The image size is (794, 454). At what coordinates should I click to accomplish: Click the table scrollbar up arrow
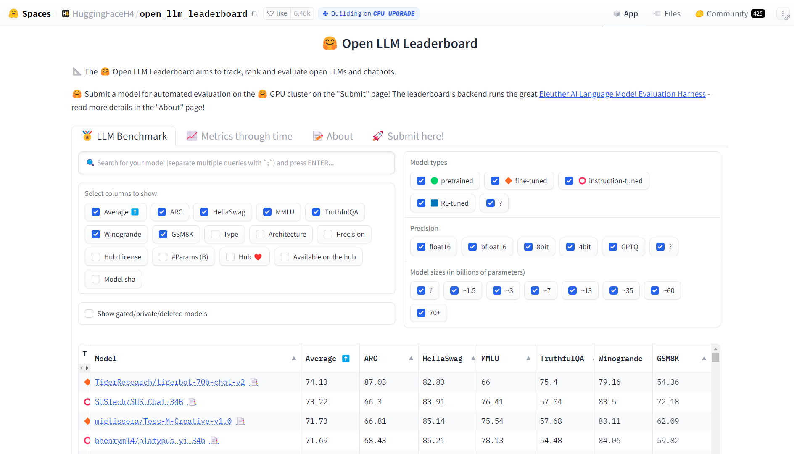coord(715,349)
